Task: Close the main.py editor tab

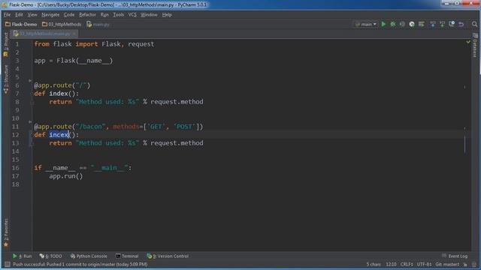Action: click(74, 34)
